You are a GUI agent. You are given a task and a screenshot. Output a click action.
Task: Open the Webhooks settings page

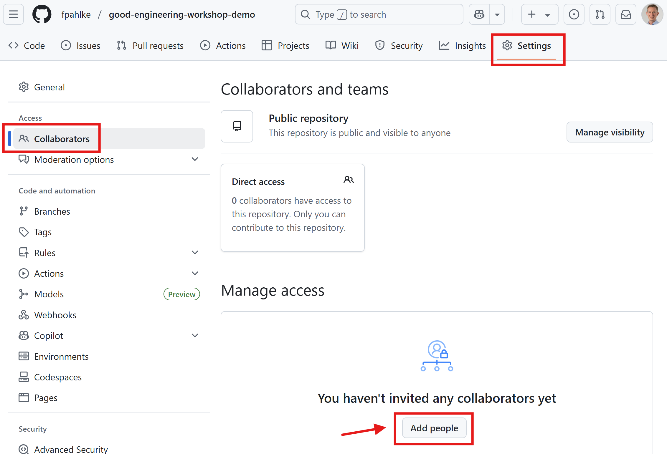point(55,315)
